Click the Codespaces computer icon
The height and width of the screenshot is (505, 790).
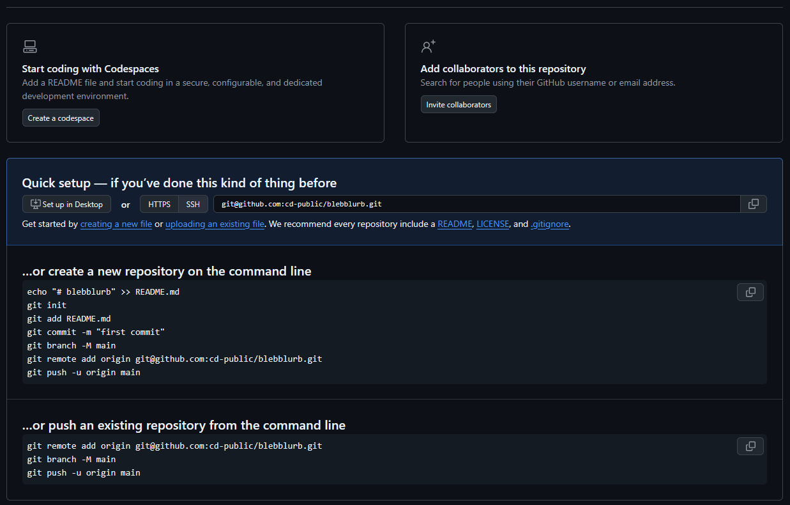coord(29,47)
